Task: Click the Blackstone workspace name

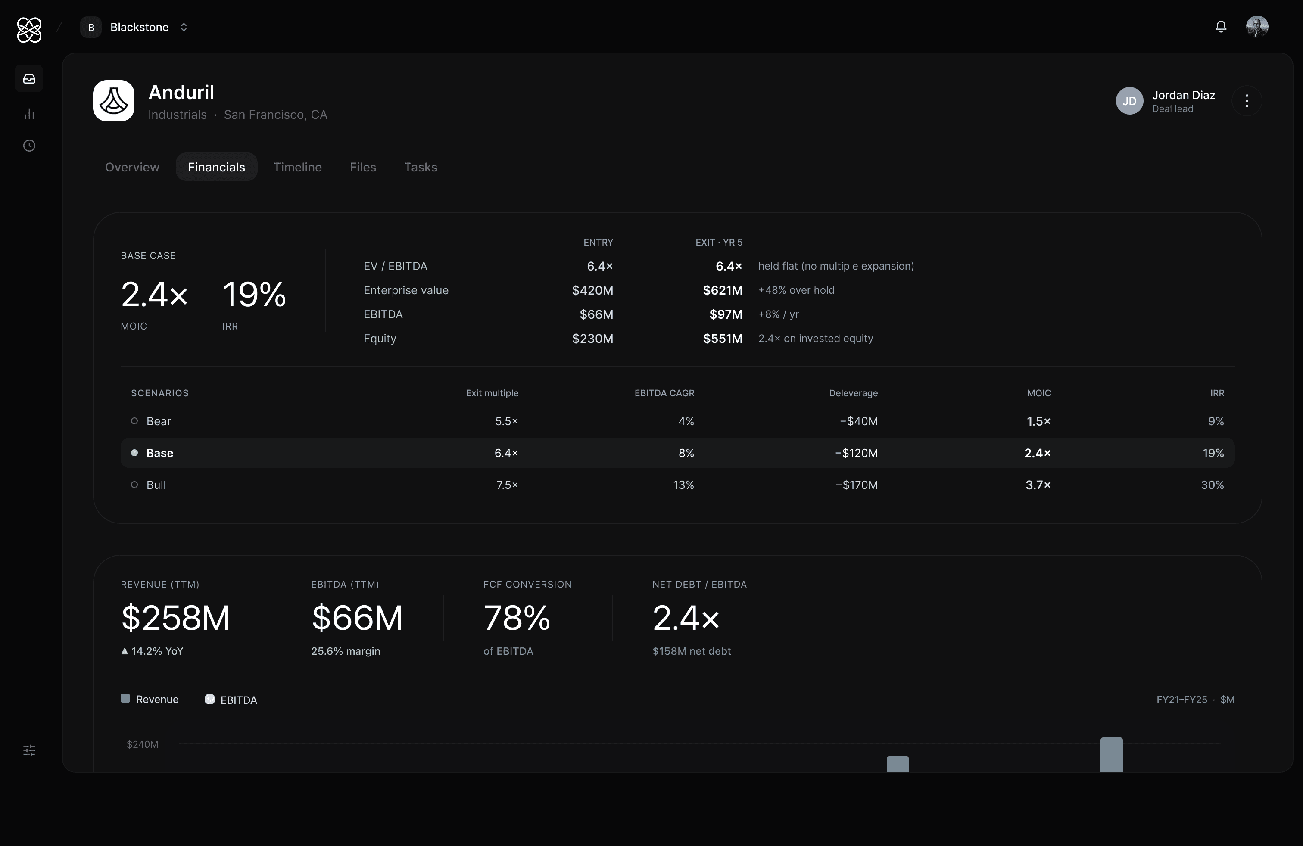Action: tap(139, 28)
